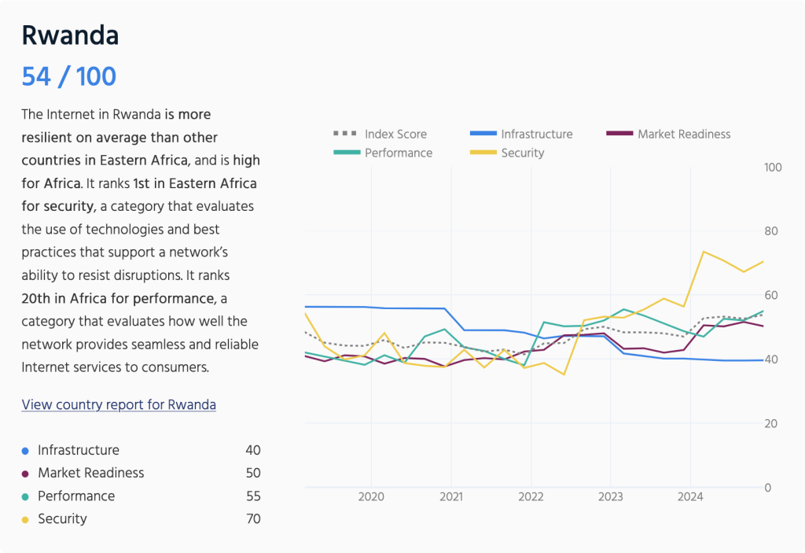Click the blue Infrastructure bullet dot
The width and height of the screenshot is (805, 553).
pos(25,451)
